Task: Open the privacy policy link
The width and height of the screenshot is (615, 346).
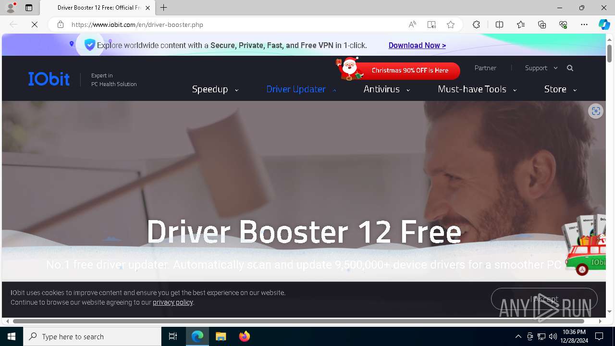Action: click(x=173, y=302)
